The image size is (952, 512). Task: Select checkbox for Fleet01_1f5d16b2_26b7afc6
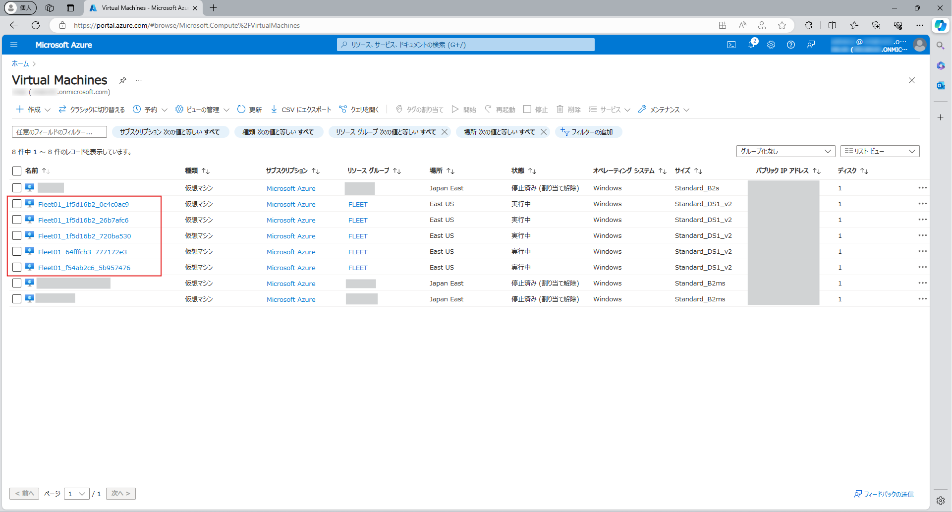pos(17,220)
